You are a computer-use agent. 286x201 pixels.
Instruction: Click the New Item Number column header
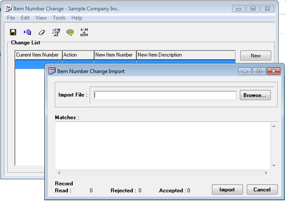point(115,55)
